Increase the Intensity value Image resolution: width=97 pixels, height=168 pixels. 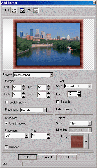coord(79,93)
